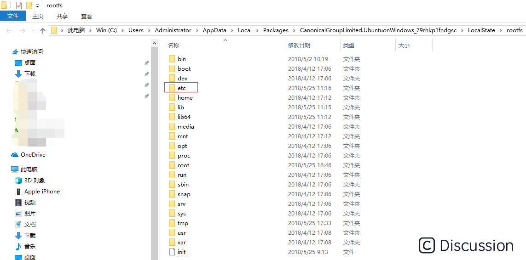Select the usr folder icon

click(x=172, y=233)
